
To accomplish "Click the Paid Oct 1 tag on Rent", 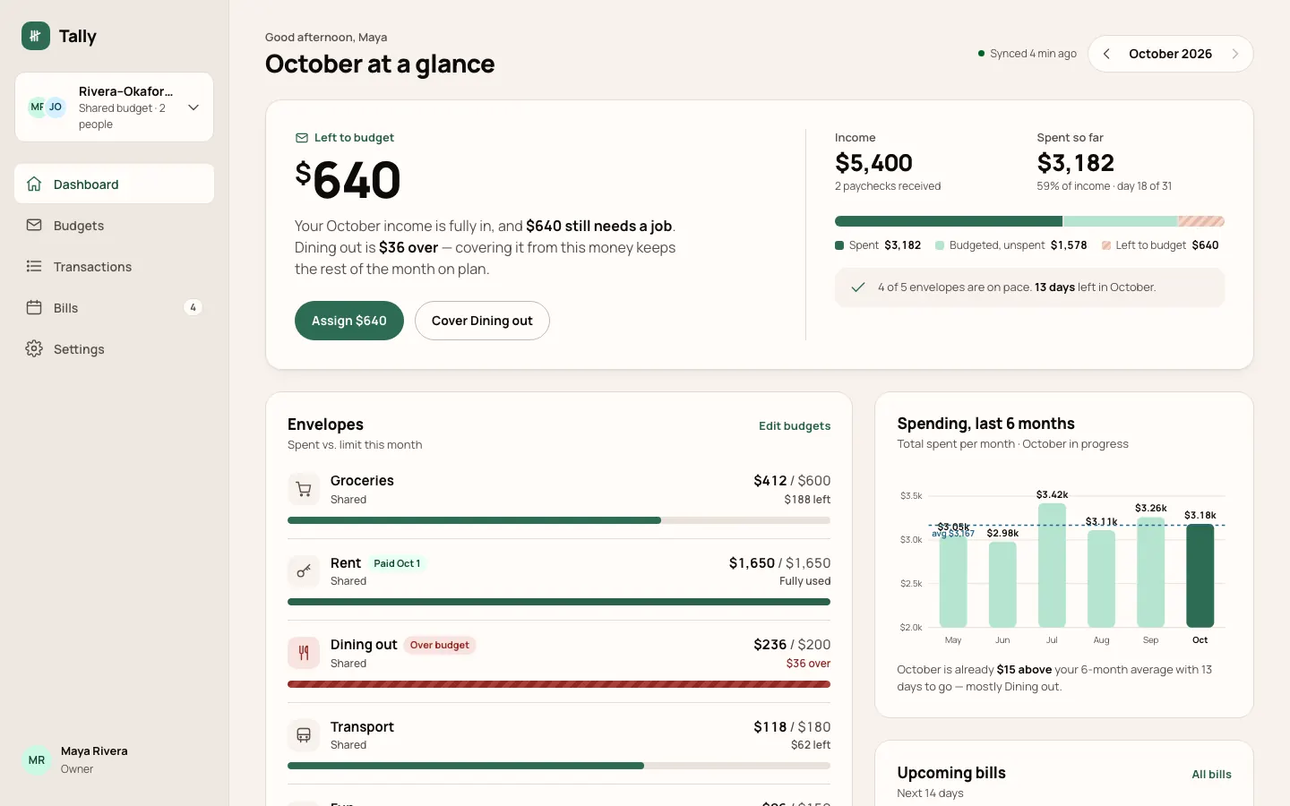I will [x=397, y=563].
